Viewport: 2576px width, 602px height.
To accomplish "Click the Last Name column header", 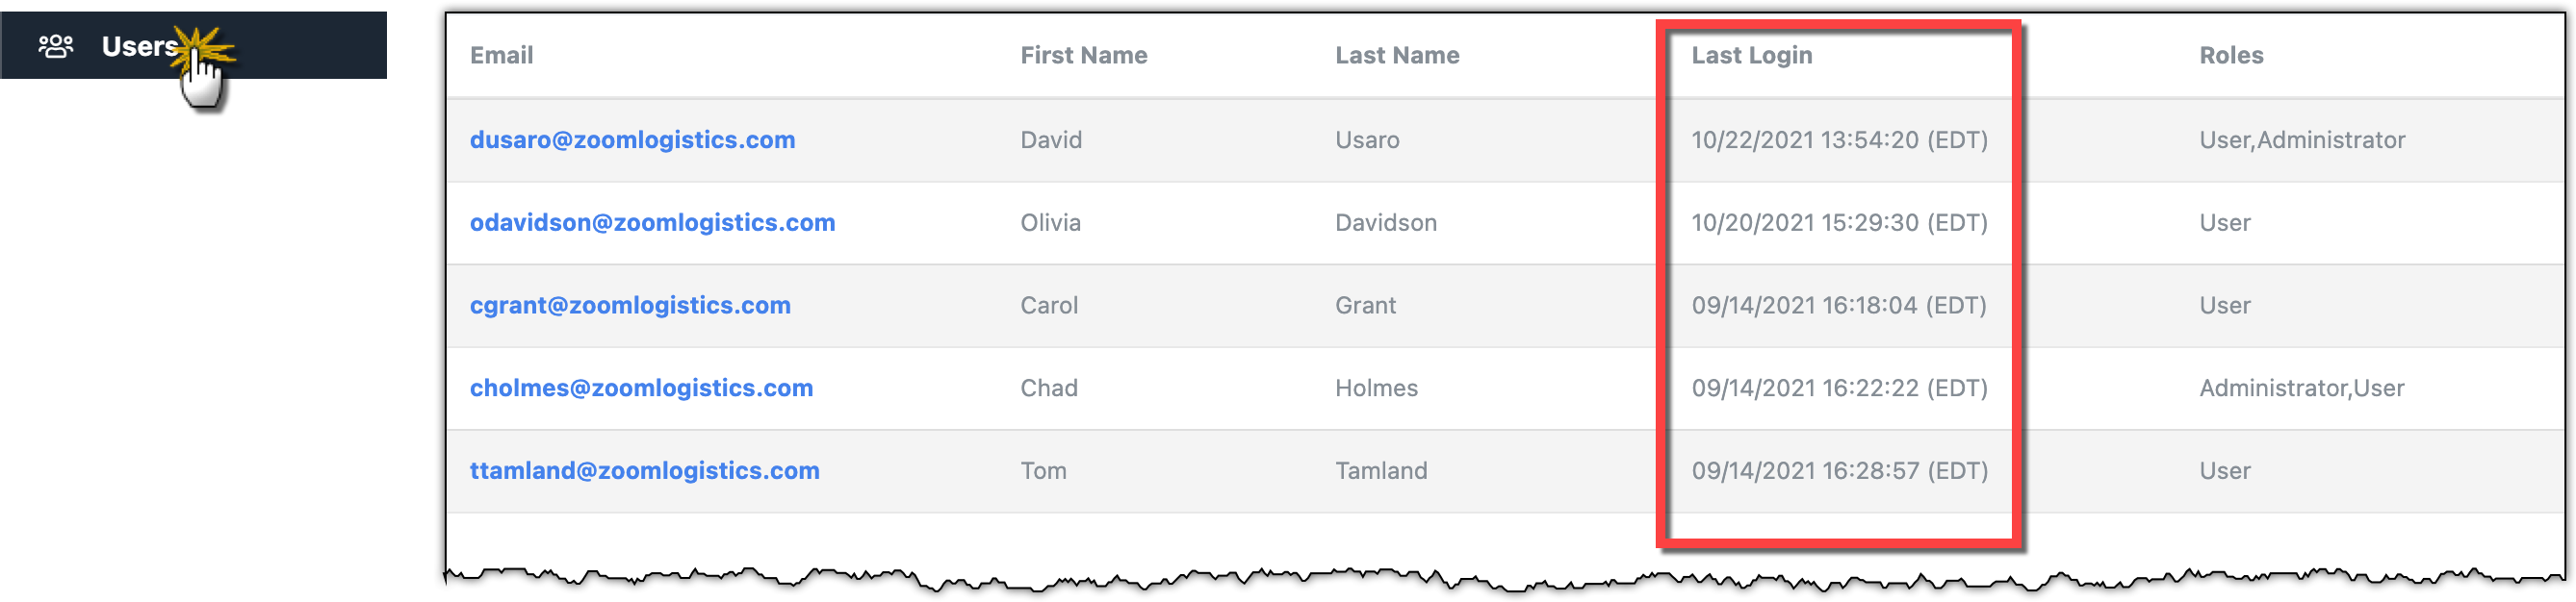I will [1396, 56].
